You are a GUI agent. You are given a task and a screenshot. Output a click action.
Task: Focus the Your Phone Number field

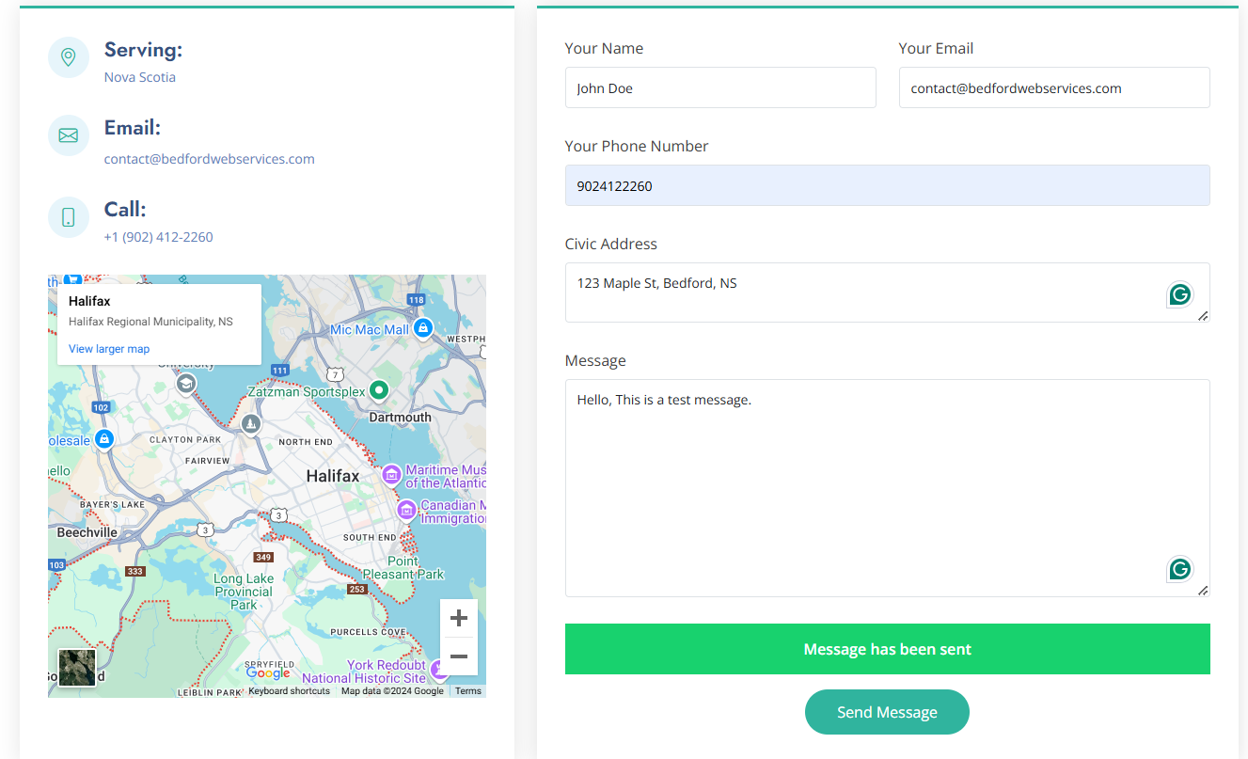(887, 185)
